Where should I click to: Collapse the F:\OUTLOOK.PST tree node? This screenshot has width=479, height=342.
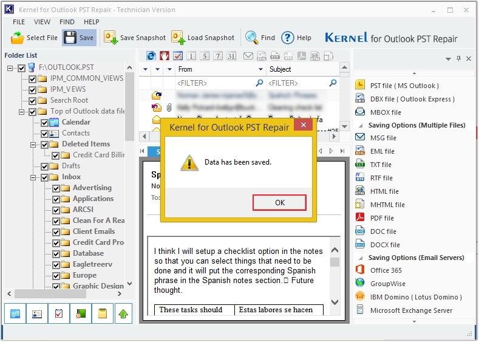(10, 68)
